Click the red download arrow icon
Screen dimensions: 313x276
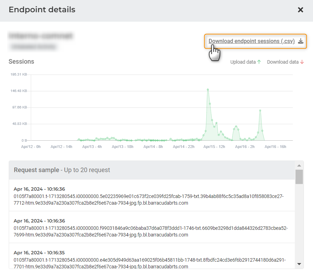click(302, 62)
